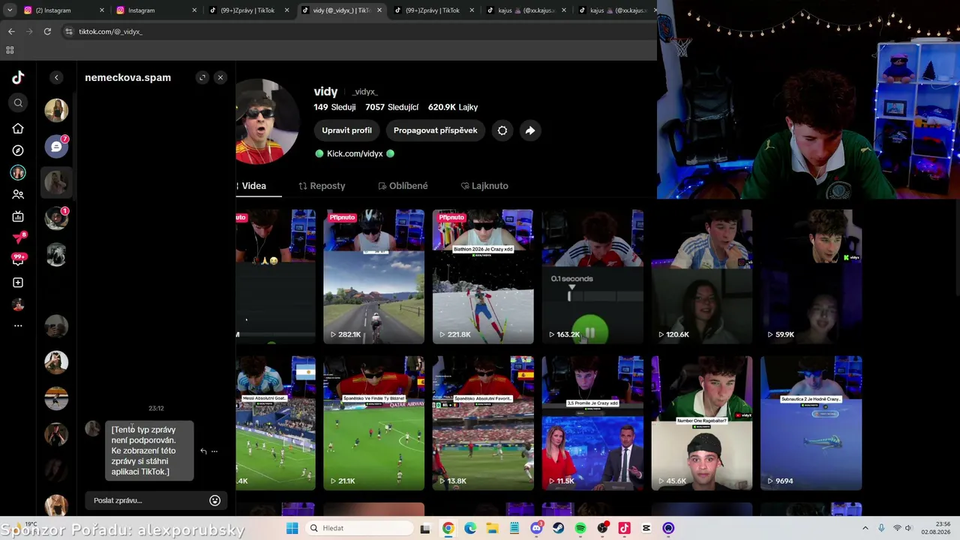Open the Explore compass icon
The image size is (960, 540).
point(18,150)
